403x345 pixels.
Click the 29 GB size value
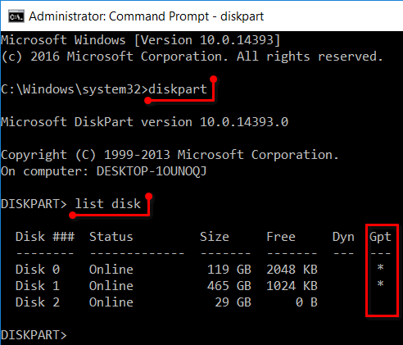(x=233, y=302)
